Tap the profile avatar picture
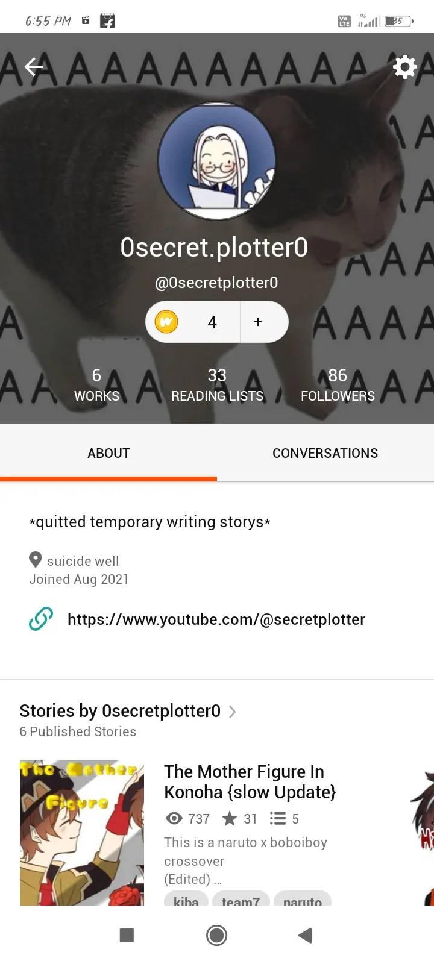 (x=217, y=161)
